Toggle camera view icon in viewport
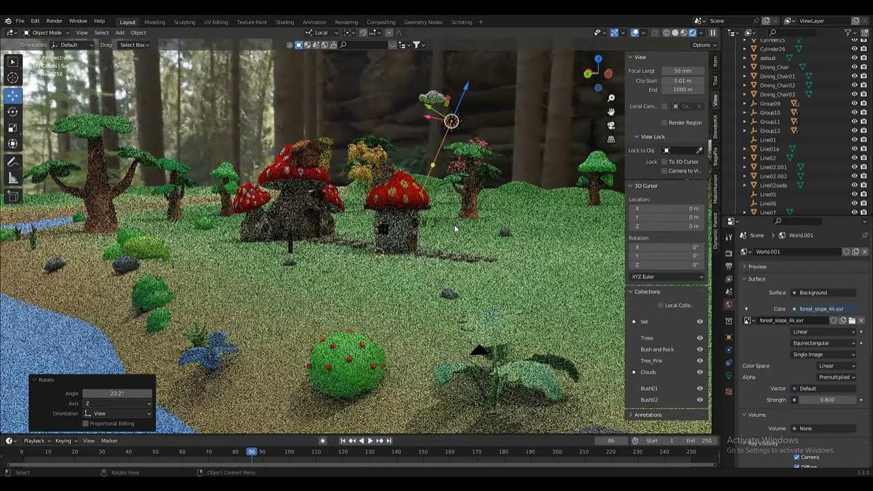Image resolution: width=873 pixels, height=491 pixels. click(x=611, y=125)
